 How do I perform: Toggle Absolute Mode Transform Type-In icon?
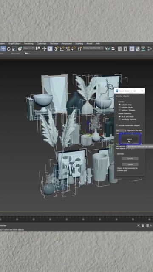coord(147,226)
